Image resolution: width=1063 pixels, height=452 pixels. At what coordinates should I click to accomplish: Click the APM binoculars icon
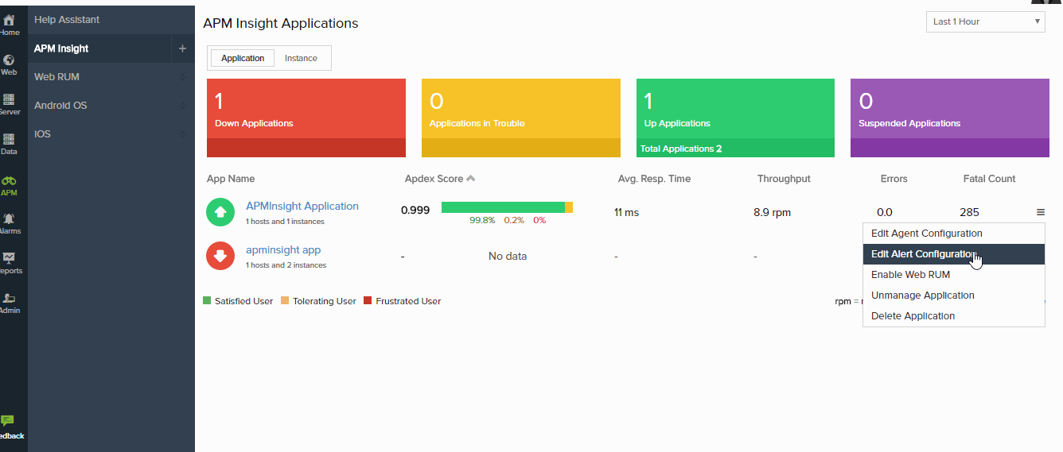(9, 181)
